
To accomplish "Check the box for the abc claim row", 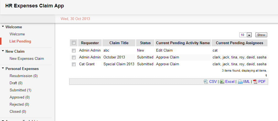I will [x=74, y=50].
